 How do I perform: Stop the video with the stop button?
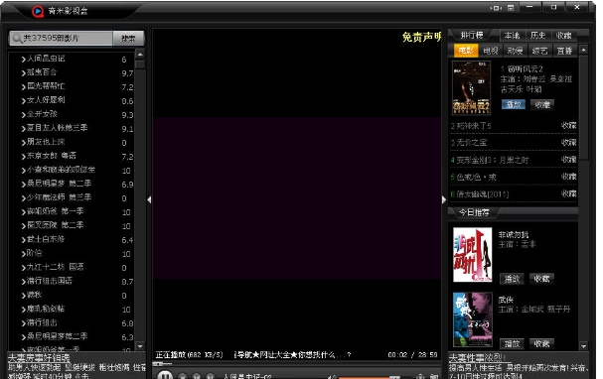click(x=183, y=376)
